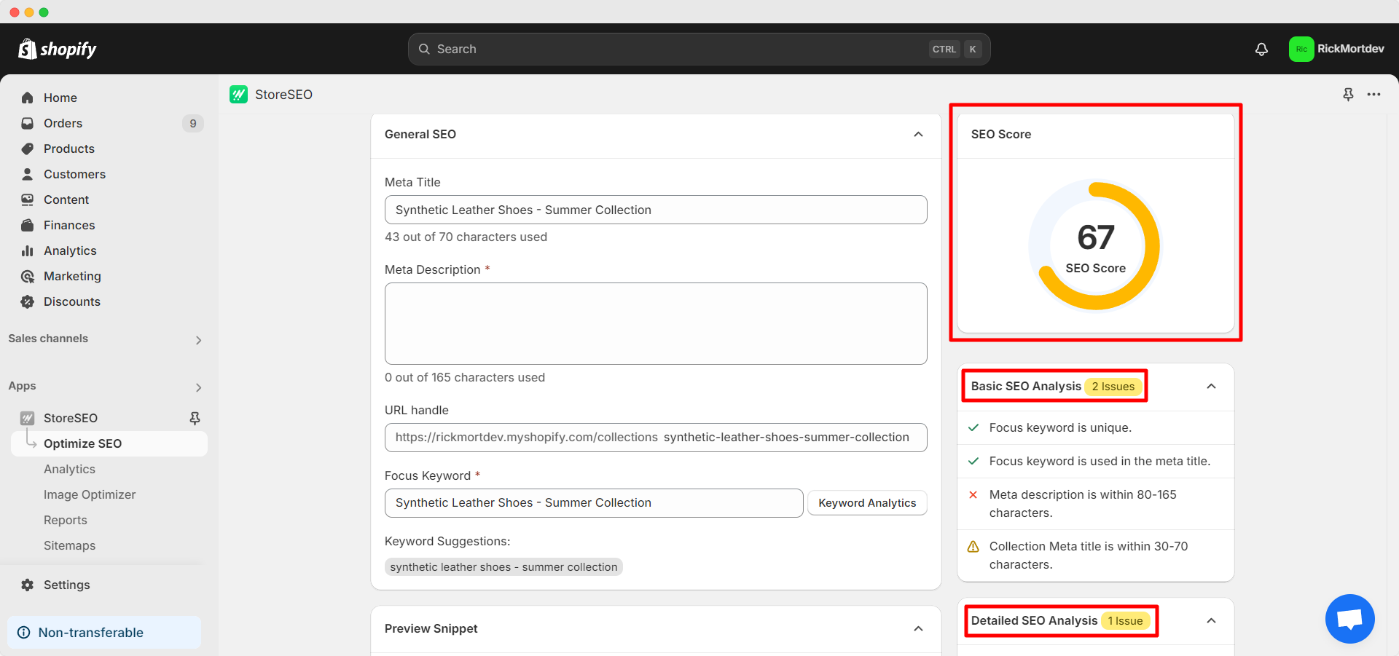This screenshot has width=1399, height=656.
Task: Focus the Search bar
Action: (699, 49)
